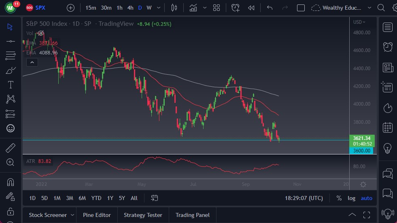Toggle the log scale option
This screenshot has height=223, width=397.
point(351,198)
